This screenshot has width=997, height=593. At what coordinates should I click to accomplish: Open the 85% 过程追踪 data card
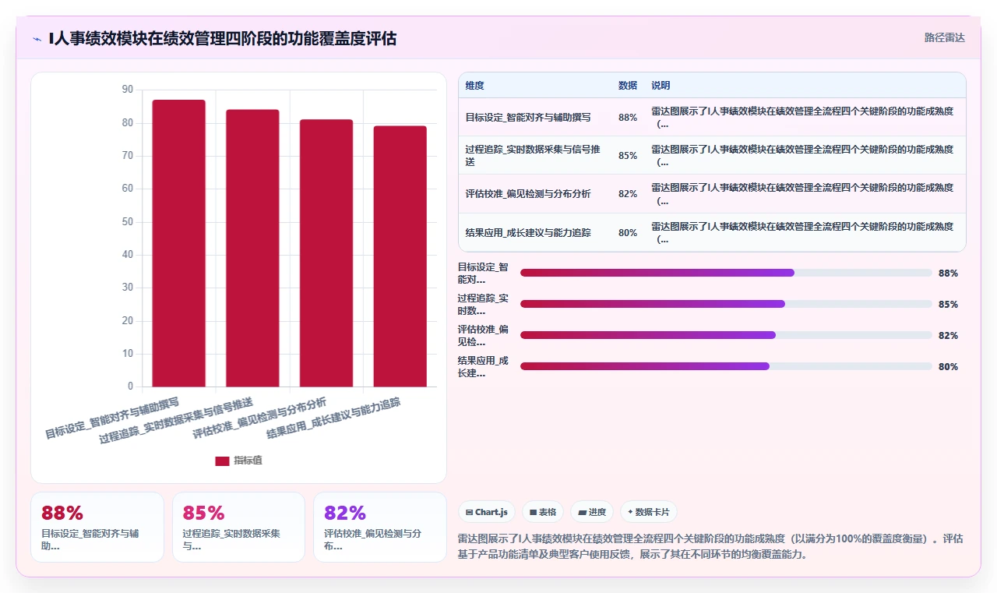[x=238, y=527]
